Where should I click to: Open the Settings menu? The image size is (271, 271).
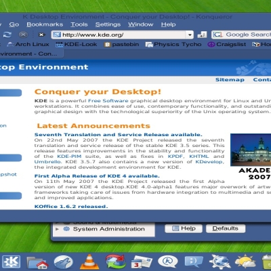pyautogui.click(x=108, y=24)
